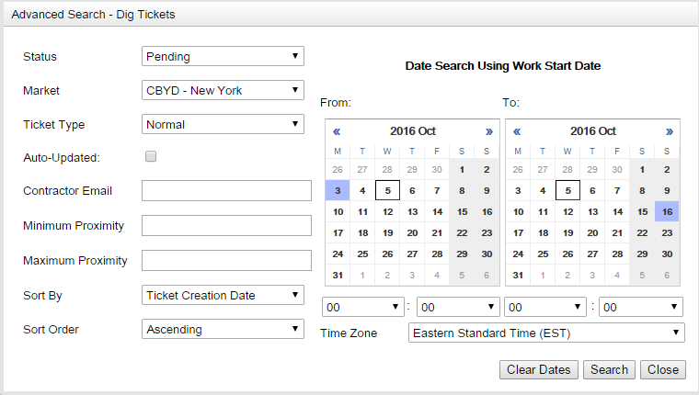Viewport: 699px width, 395px height.
Task: Expand the Market dropdown CBYD - New York
Action: pyautogui.click(x=223, y=90)
